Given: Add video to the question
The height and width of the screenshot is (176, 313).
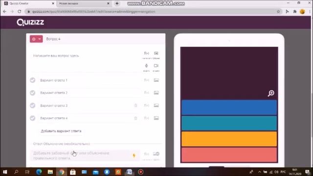Looking at the screenshot, I should (156, 66).
